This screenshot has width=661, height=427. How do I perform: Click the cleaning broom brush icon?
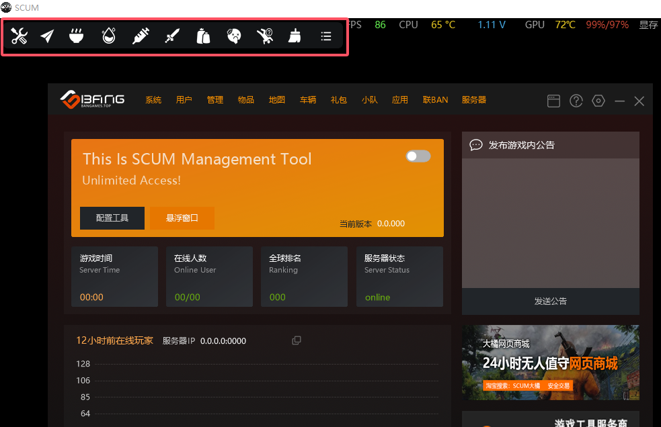pyautogui.click(x=295, y=36)
